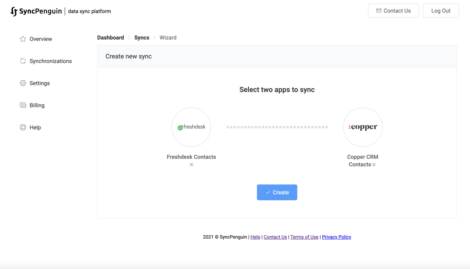The image size is (470, 269).
Task: Open the footer Help link
Action: pos(255,237)
